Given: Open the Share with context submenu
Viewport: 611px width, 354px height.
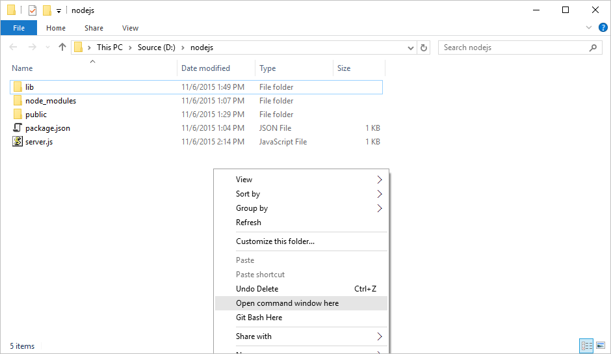Looking at the screenshot, I should (301, 336).
